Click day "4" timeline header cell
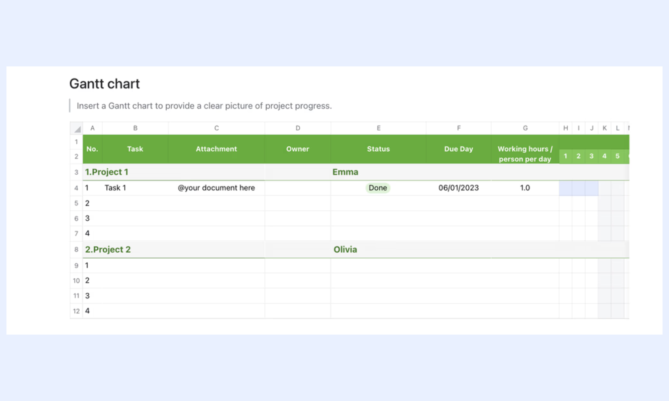This screenshot has height=401, width=669. [604, 156]
